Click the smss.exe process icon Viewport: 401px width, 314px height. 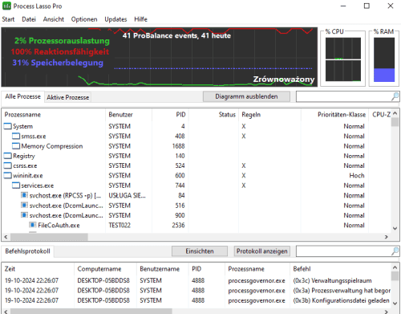click(x=16, y=136)
